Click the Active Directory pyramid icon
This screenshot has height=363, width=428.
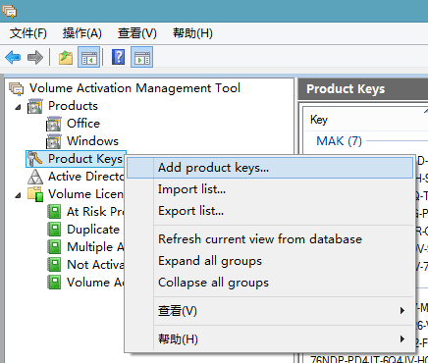click(35, 177)
